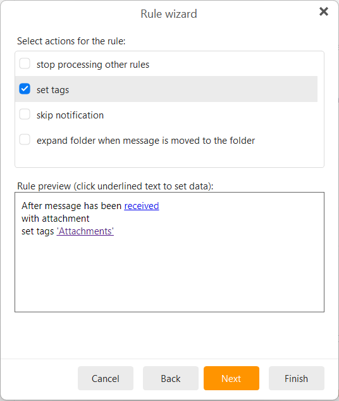Enable the stop processing other rules checkbox
The image size is (339, 401).
[x=25, y=63]
